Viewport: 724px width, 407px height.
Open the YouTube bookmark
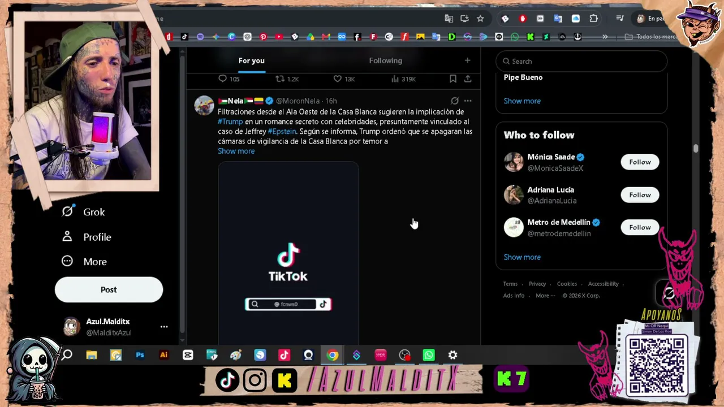click(x=279, y=37)
